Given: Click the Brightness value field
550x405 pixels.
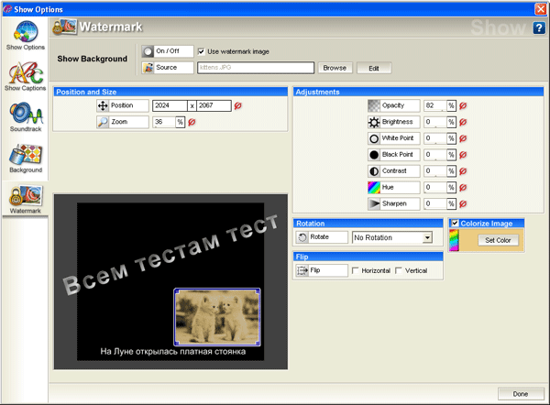Looking at the screenshot, I should point(434,122).
